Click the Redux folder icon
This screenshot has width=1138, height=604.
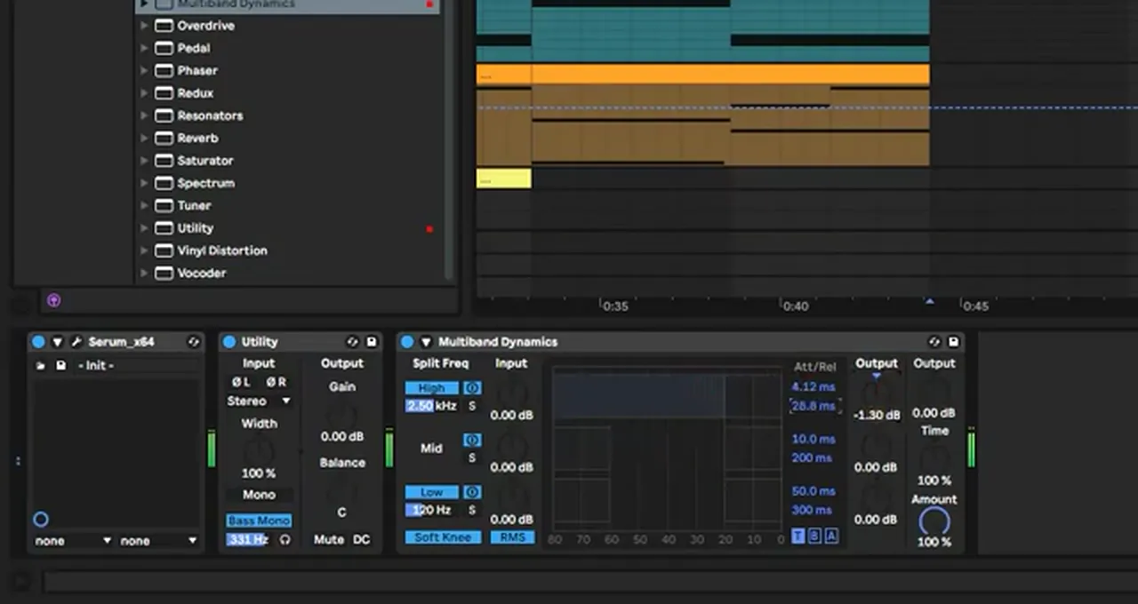click(164, 93)
